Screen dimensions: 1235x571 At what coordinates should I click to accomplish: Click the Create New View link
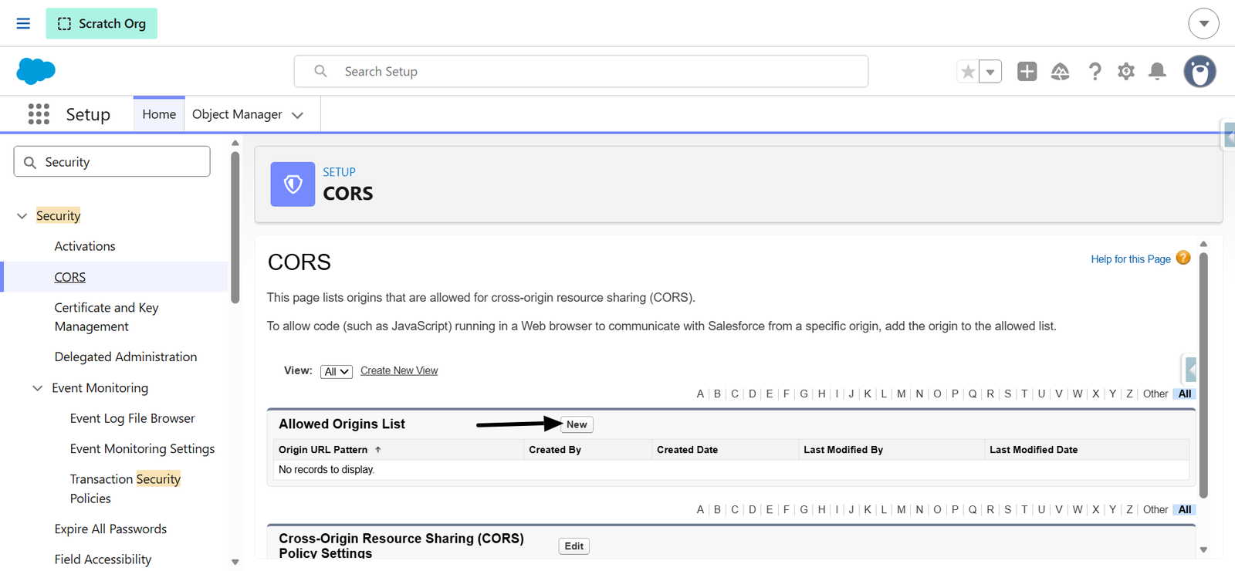pos(399,370)
